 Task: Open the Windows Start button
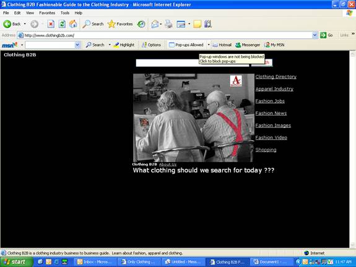pyautogui.click(x=16, y=262)
